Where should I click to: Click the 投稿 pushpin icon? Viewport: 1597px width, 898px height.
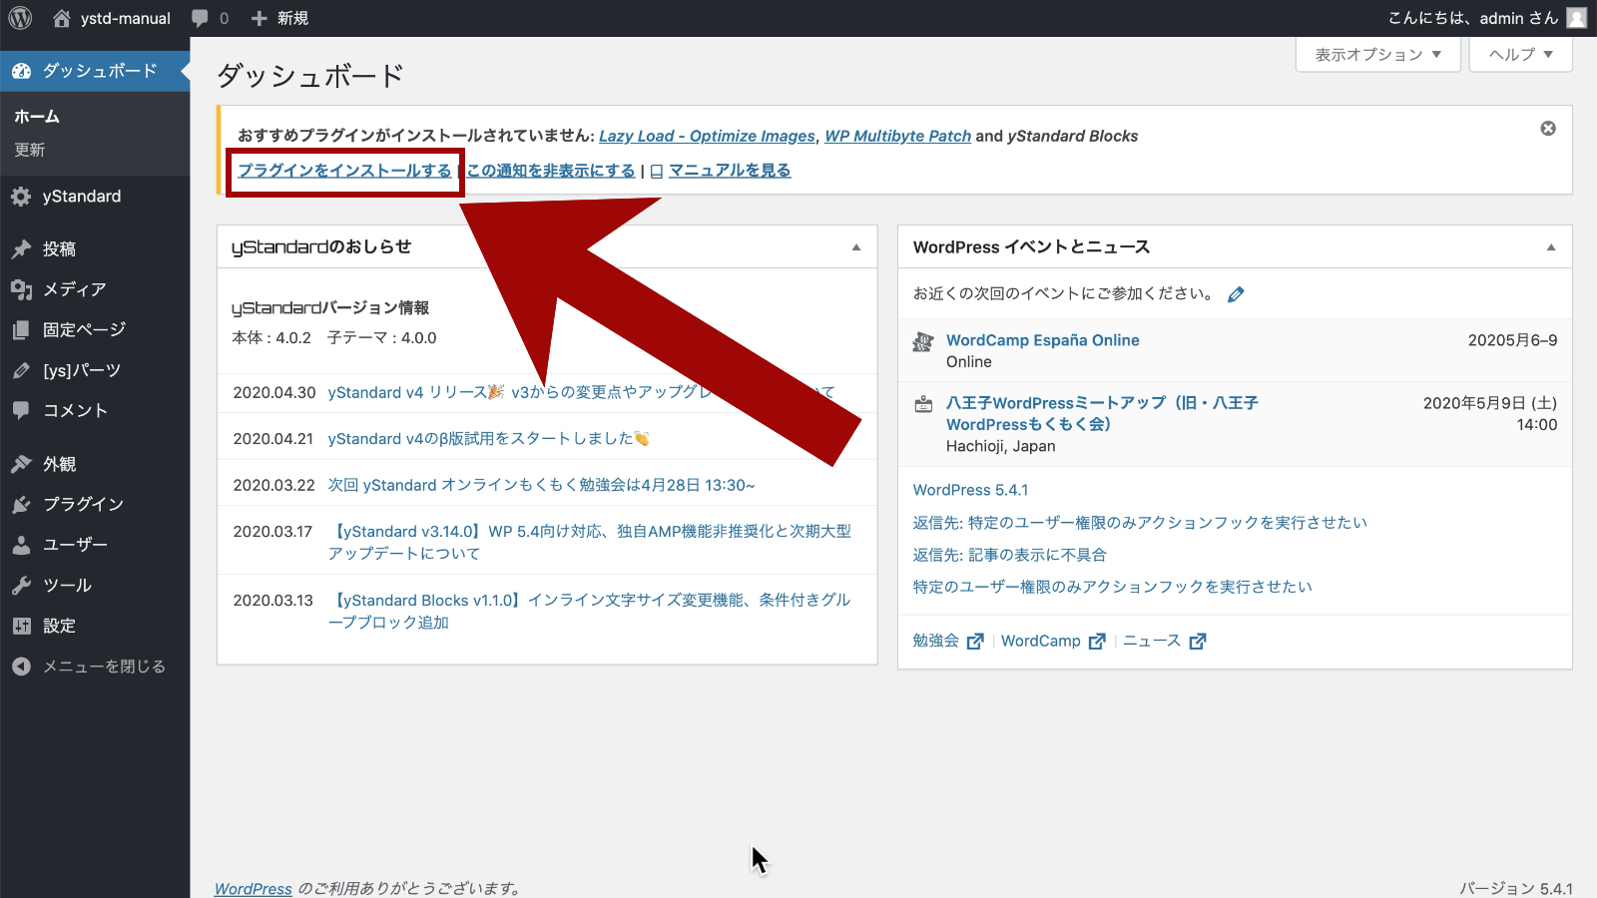pyautogui.click(x=21, y=249)
